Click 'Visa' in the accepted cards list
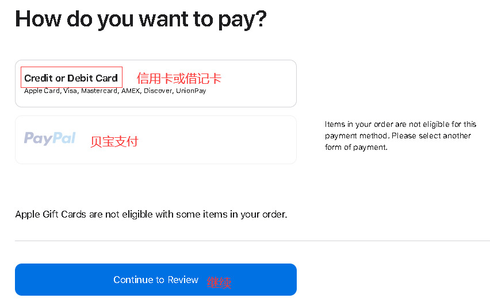490x302 pixels. click(70, 91)
